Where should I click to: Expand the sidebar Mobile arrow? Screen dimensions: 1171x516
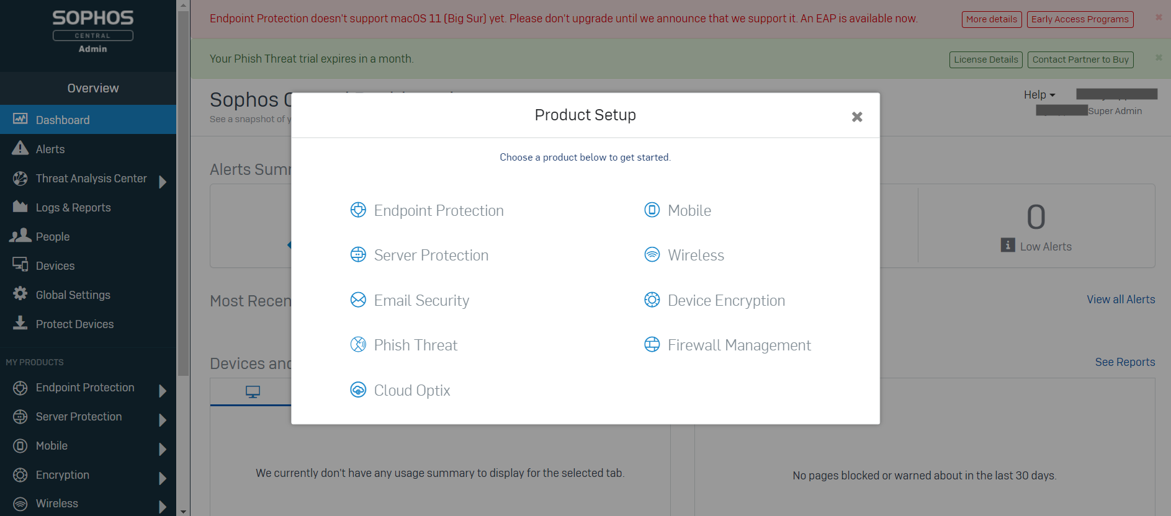[x=163, y=449]
